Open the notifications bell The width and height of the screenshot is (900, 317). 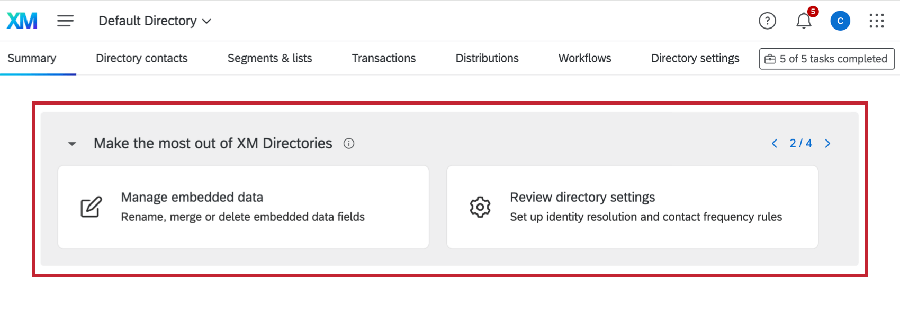pos(804,21)
